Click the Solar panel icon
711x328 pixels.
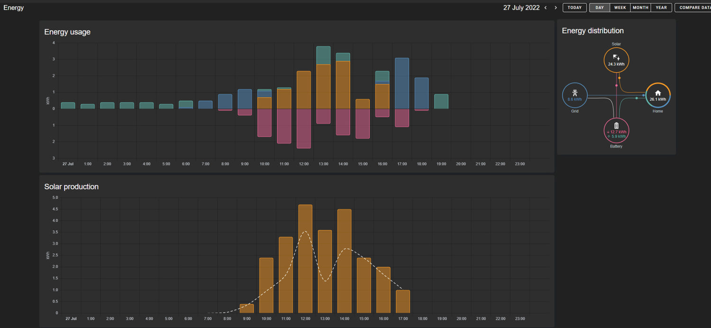pos(616,57)
